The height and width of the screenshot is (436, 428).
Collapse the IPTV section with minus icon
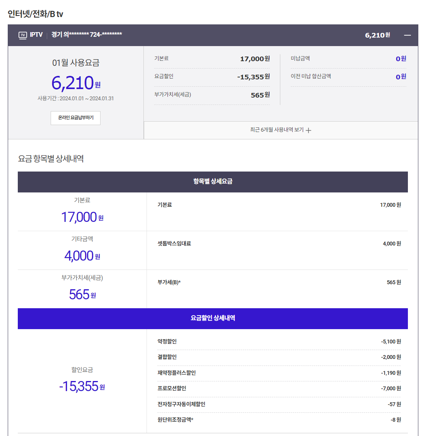click(x=407, y=35)
